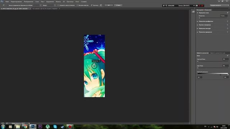Click the Cancel (Отмена) button
The image size is (230, 129).
118,5
